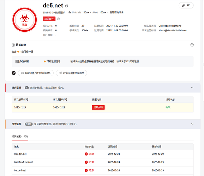The height and width of the screenshot is (176, 204).
Task: Click registration time 2024-11-29 value
Action: 117,26
